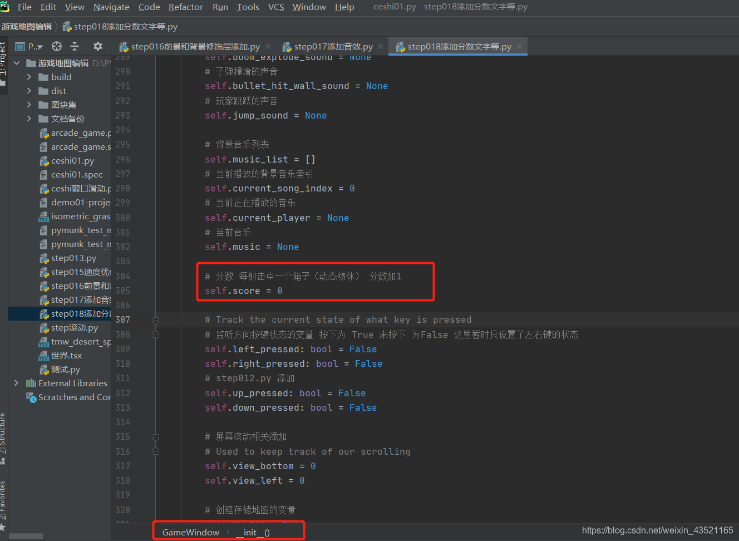Select the build folder icon
The height and width of the screenshot is (541, 739).
(x=43, y=77)
